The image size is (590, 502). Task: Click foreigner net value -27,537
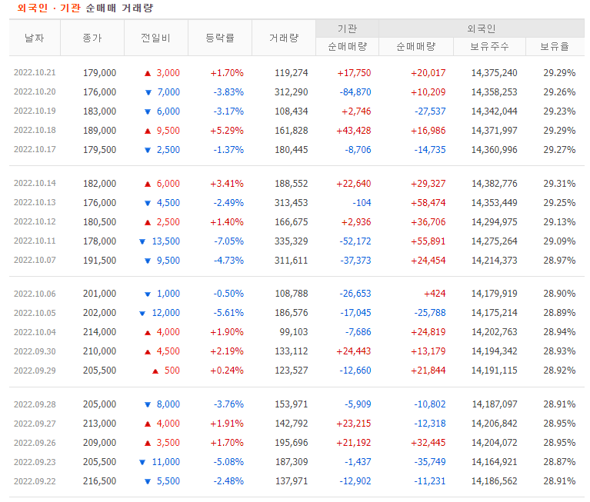click(430, 111)
